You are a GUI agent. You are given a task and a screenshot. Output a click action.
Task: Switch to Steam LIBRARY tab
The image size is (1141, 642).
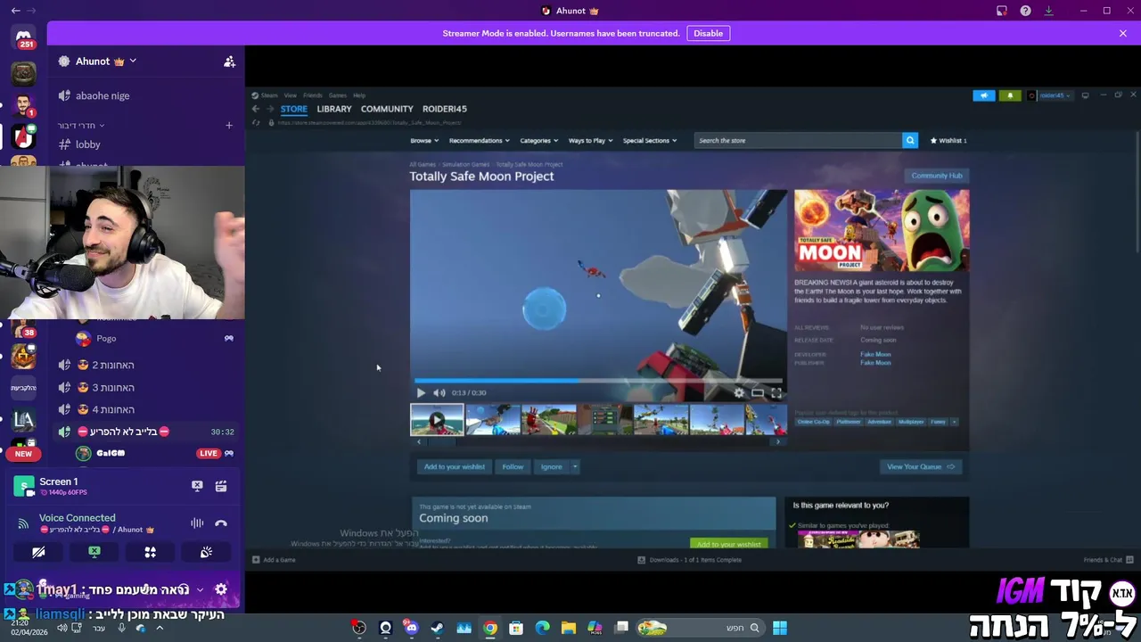pyautogui.click(x=334, y=109)
